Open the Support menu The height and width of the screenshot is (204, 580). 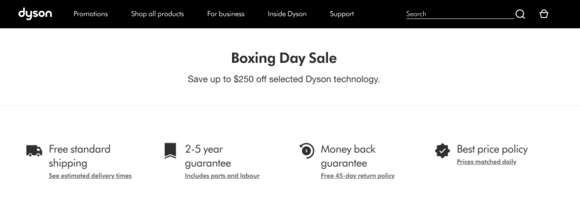pyautogui.click(x=342, y=14)
